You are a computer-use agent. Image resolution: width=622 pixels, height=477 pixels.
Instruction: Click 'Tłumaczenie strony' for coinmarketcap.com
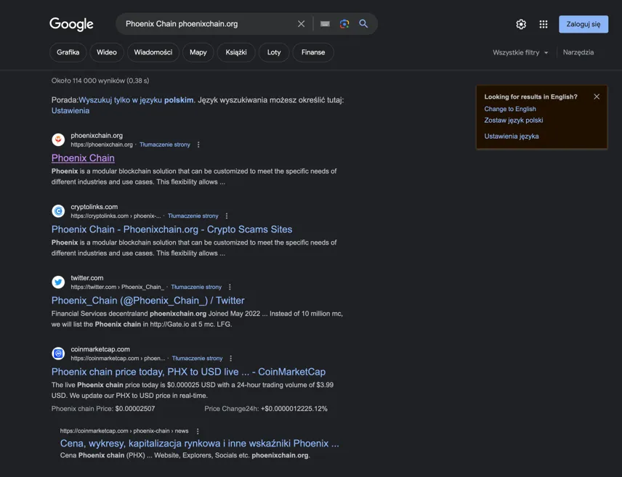pyautogui.click(x=197, y=359)
